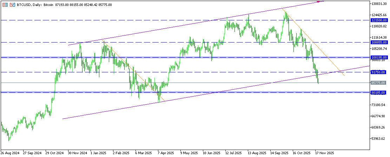Click the pink chart shift marker at top
Viewport: 390px width, 157px height.
[x=319, y=1]
